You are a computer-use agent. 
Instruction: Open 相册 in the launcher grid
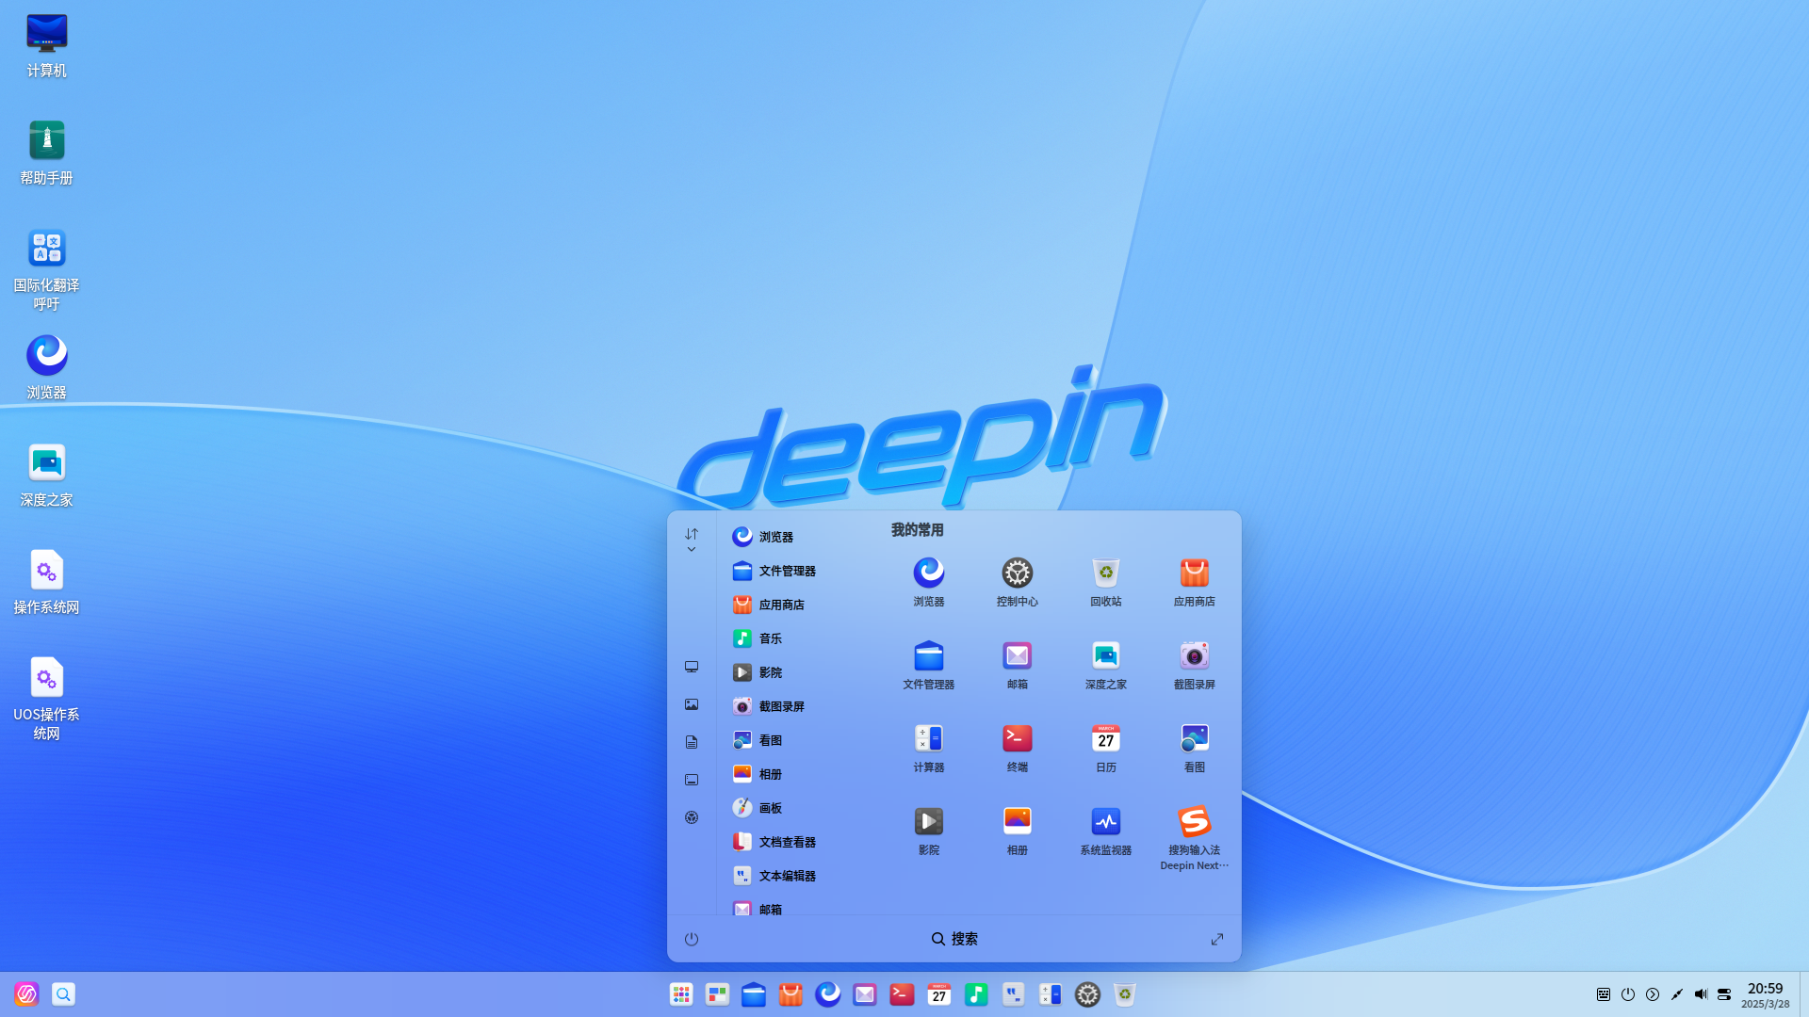(x=1017, y=830)
